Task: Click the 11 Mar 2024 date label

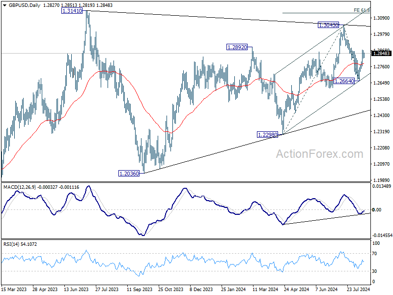Action: (265, 289)
